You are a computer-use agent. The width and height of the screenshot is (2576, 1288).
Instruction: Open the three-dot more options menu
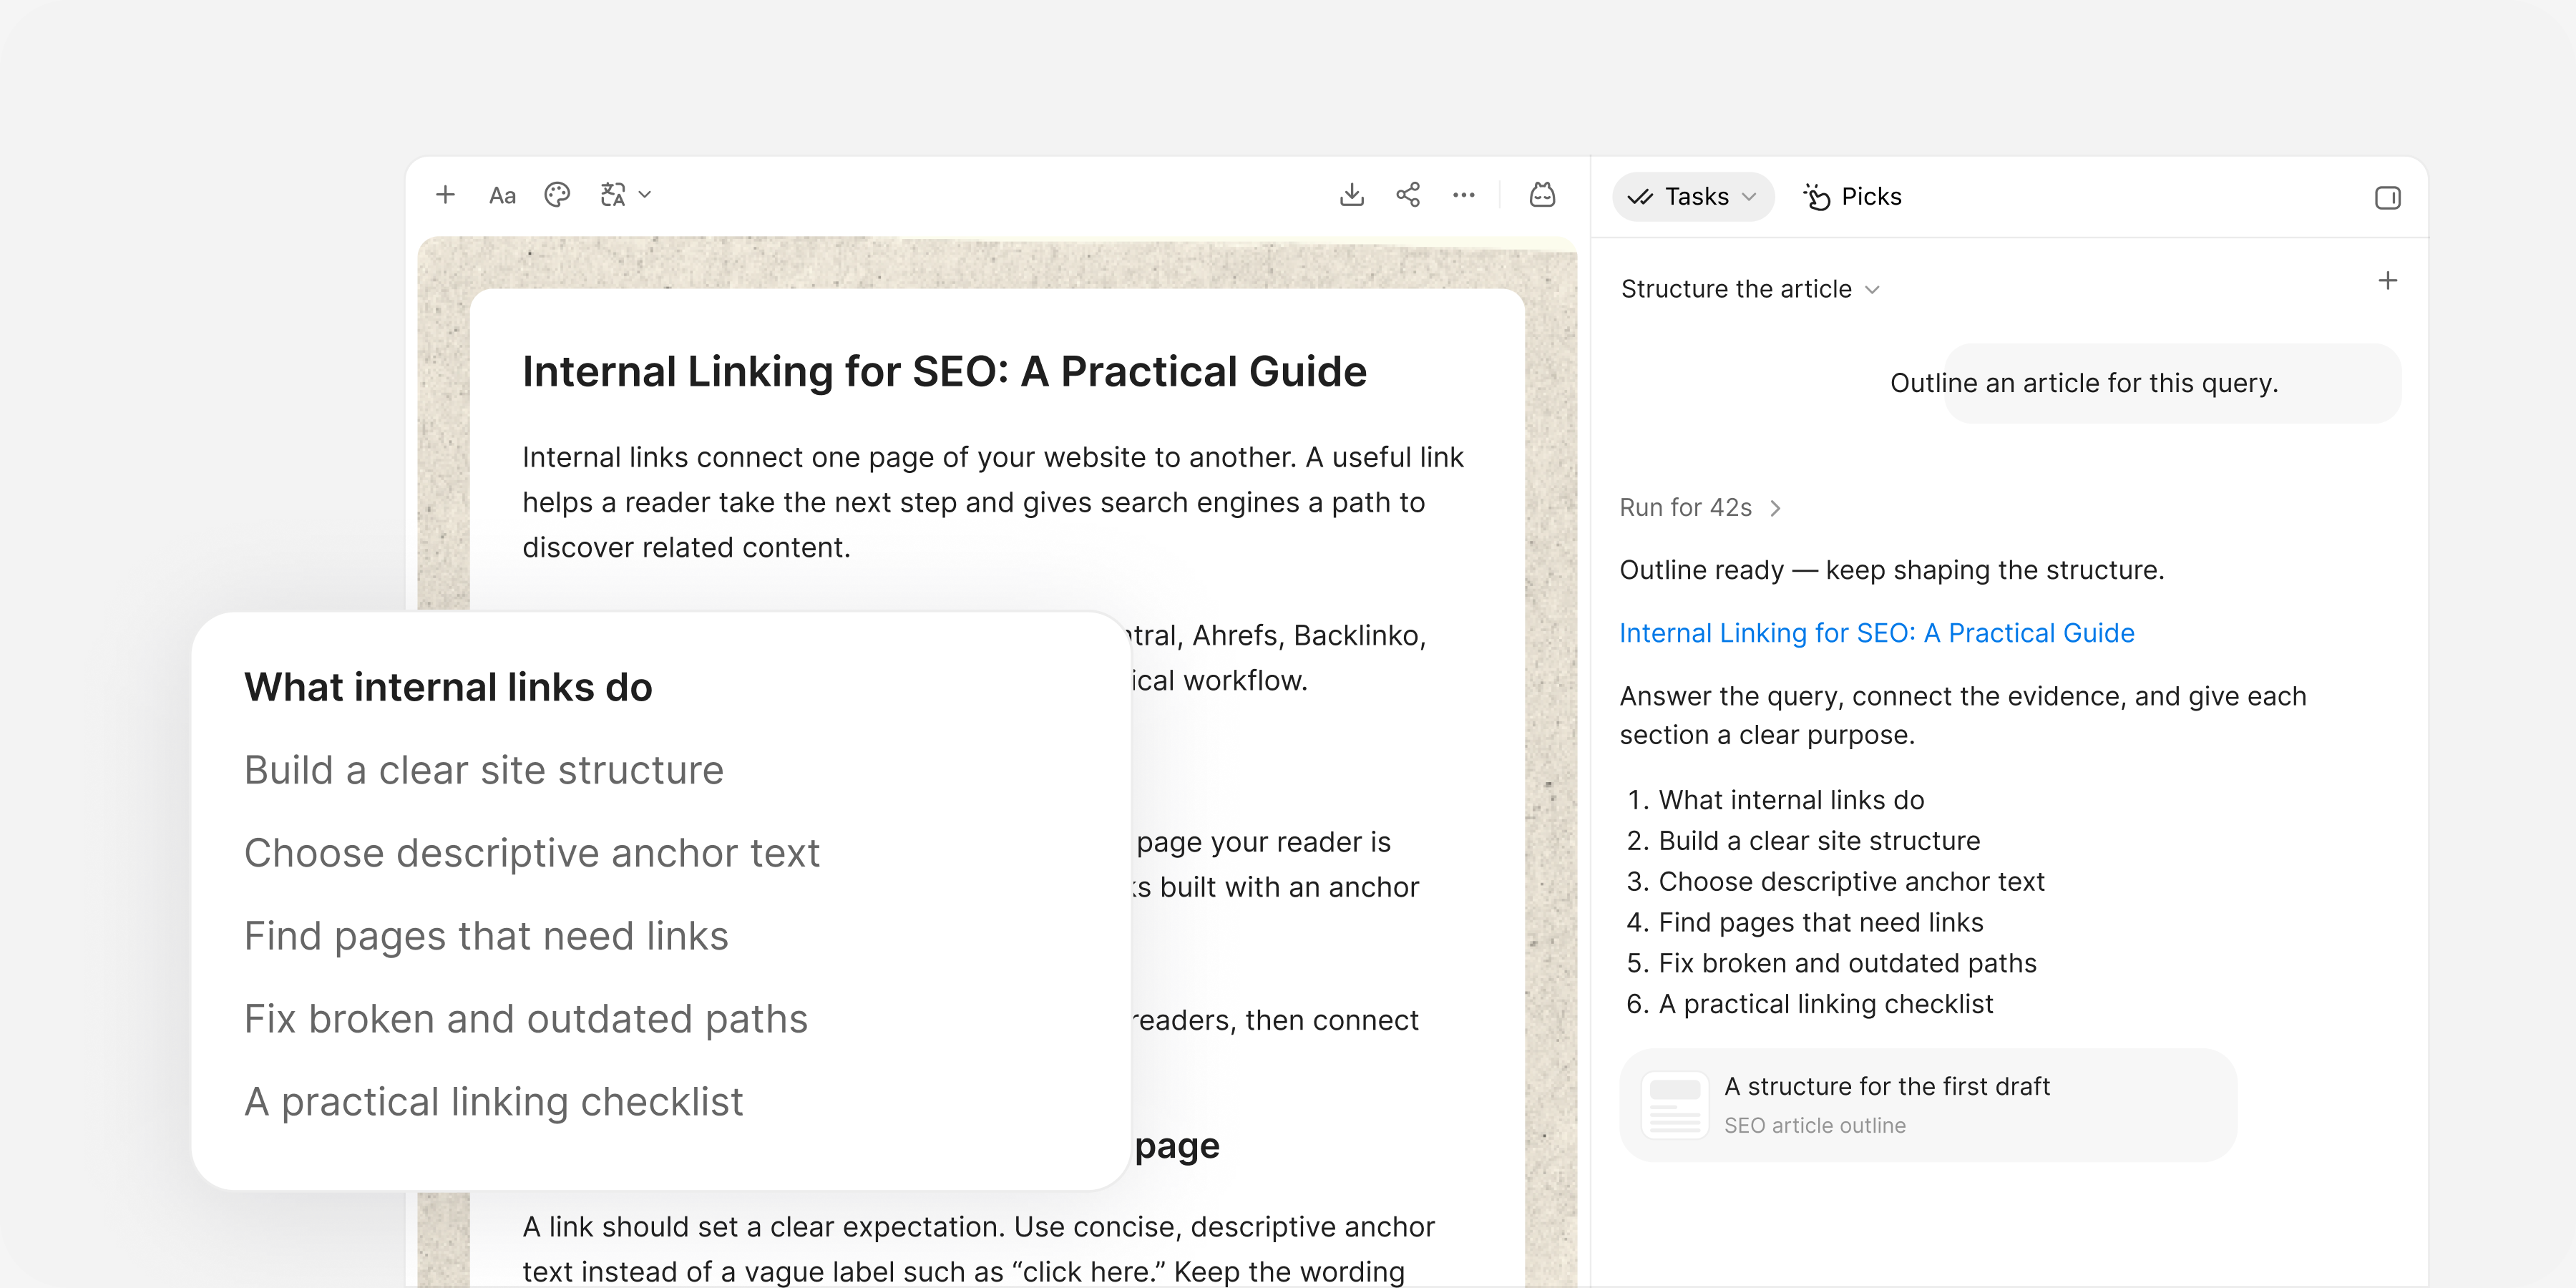tap(1464, 195)
